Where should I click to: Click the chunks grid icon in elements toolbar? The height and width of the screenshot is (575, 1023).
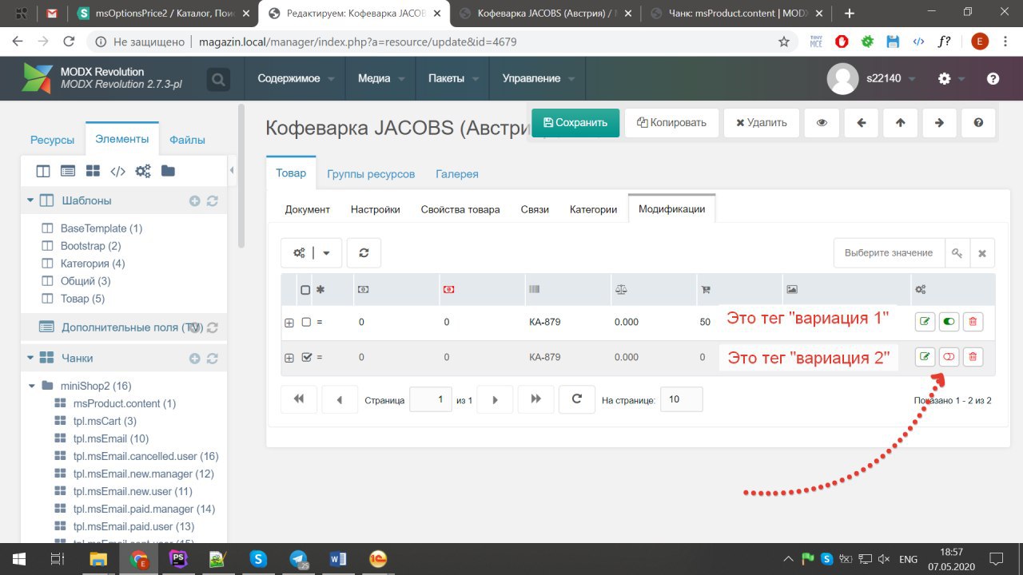click(93, 171)
